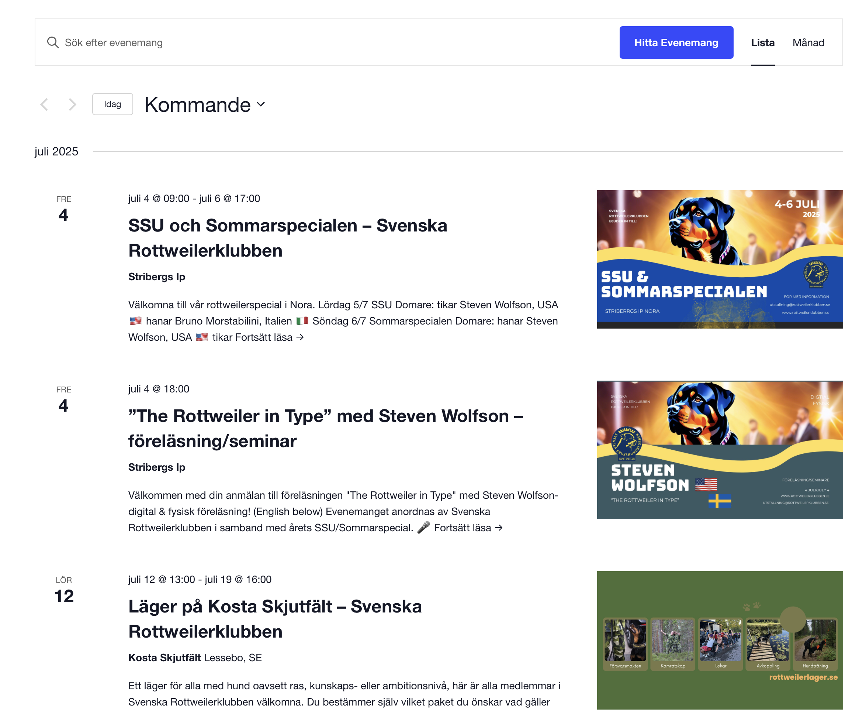Switch to the Månad view tab
The width and height of the screenshot is (866, 714).
(808, 42)
